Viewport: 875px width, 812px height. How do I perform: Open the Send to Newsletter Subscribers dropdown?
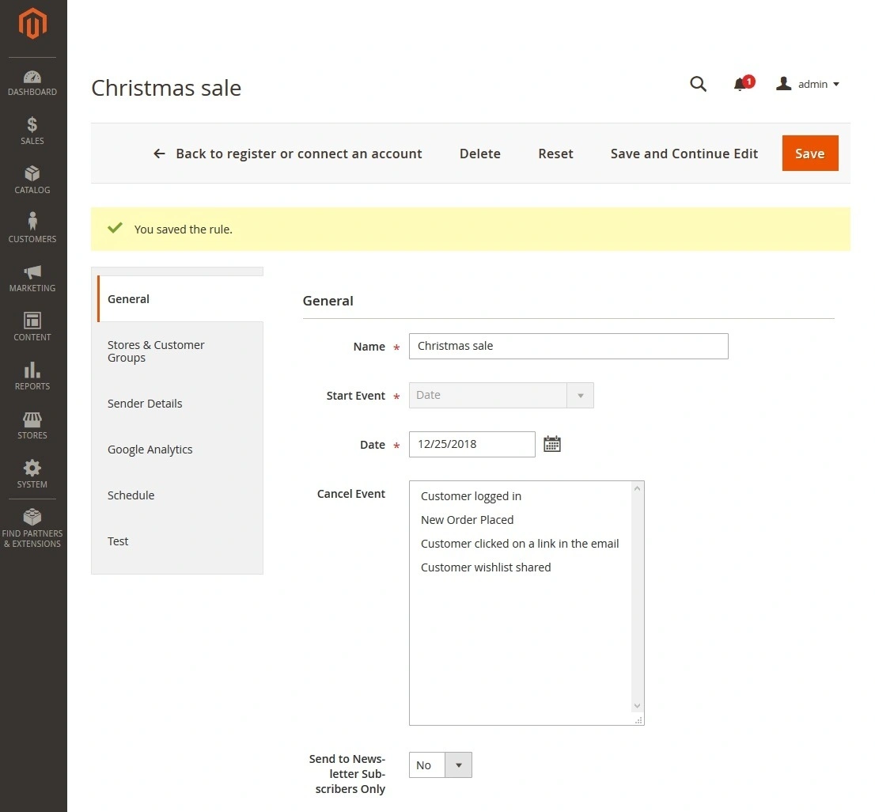tap(459, 765)
